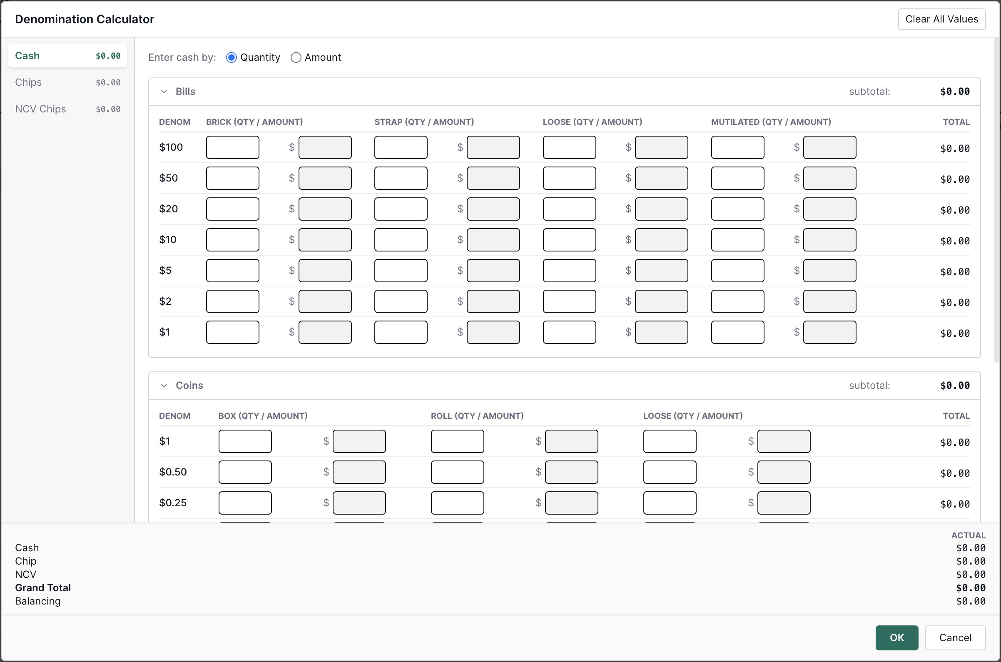Screen dimensions: 1001x662
Task: Select the Quantity radio button
Action: 232,57
